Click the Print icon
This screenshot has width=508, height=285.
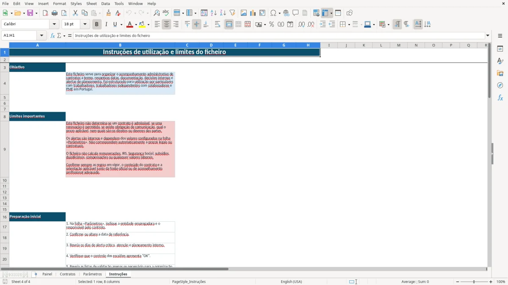[x=55, y=13]
